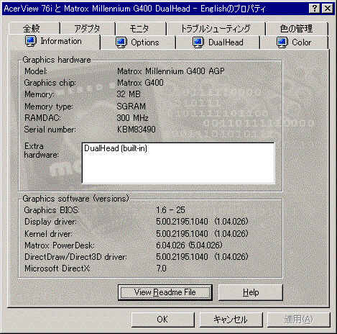
Task: Switch to the 全般 tab
Action: coord(34,29)
